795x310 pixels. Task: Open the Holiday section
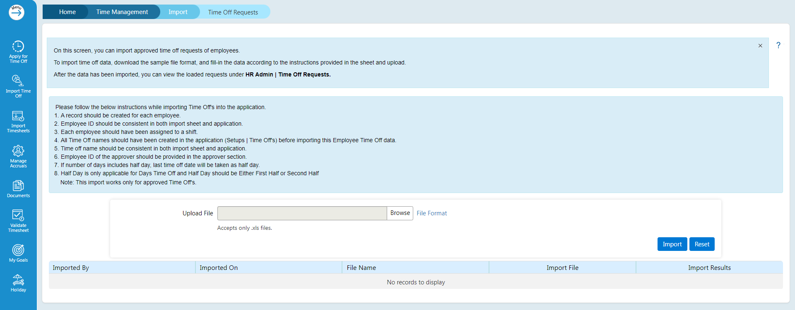[18, 283]
